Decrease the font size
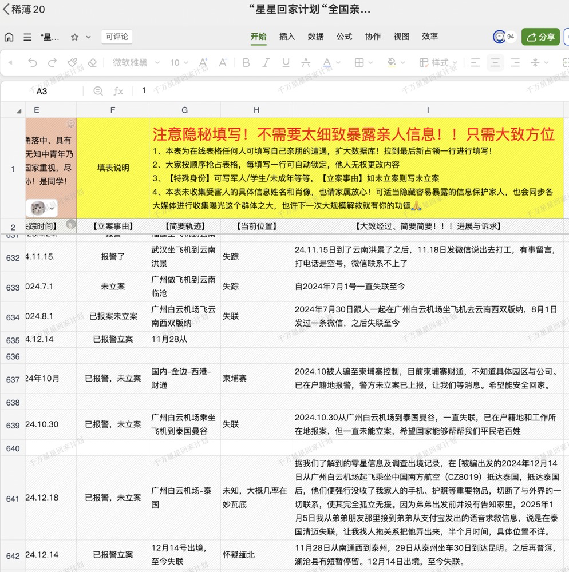This screenshot has width=569, height=572. pos(223,63)
